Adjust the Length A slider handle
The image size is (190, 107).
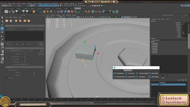pyautogui.click(x=34, y=73)
